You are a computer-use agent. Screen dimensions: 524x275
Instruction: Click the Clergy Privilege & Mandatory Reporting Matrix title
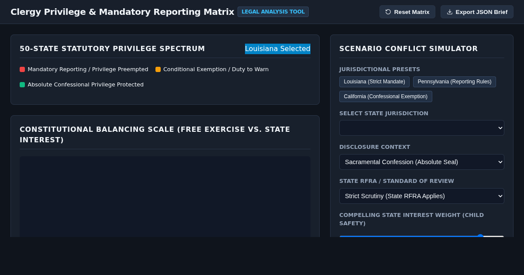[x=122, y=12]
